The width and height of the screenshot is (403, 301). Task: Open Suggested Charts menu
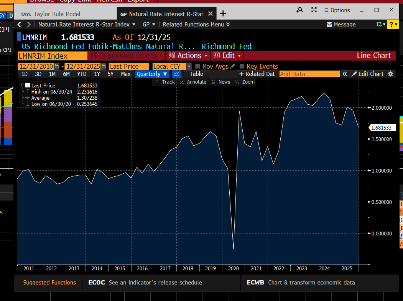click(x=127, y=56)
